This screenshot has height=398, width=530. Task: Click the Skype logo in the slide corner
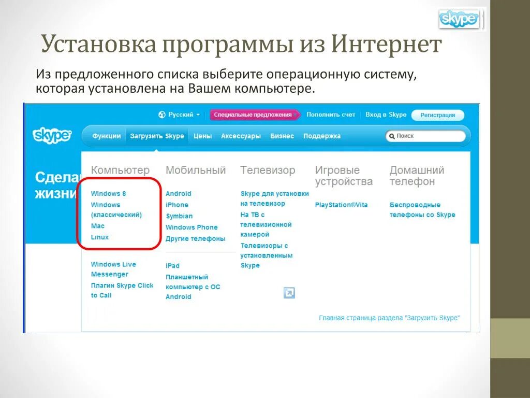(x=459, y=19)
